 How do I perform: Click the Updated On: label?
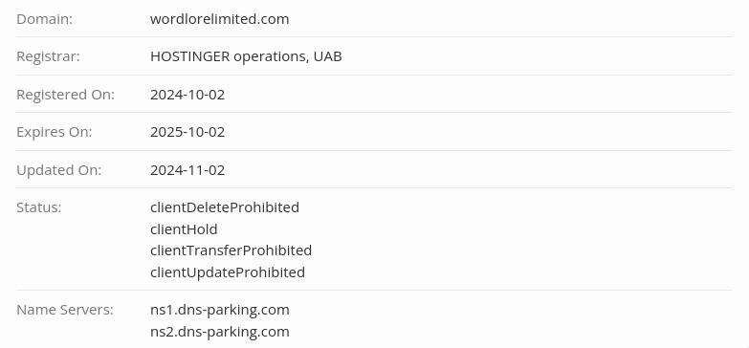point(58,170)
